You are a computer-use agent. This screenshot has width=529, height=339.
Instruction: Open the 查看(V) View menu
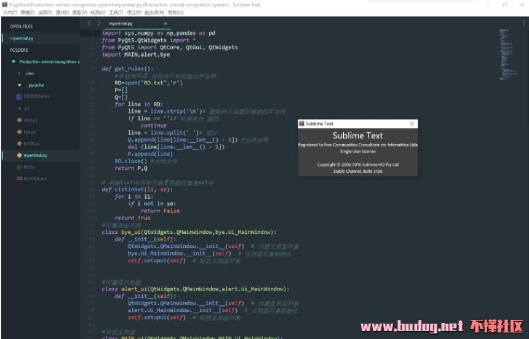(x=79, y=12)
